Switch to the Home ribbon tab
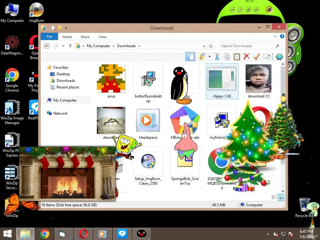 tap(67, 37)
